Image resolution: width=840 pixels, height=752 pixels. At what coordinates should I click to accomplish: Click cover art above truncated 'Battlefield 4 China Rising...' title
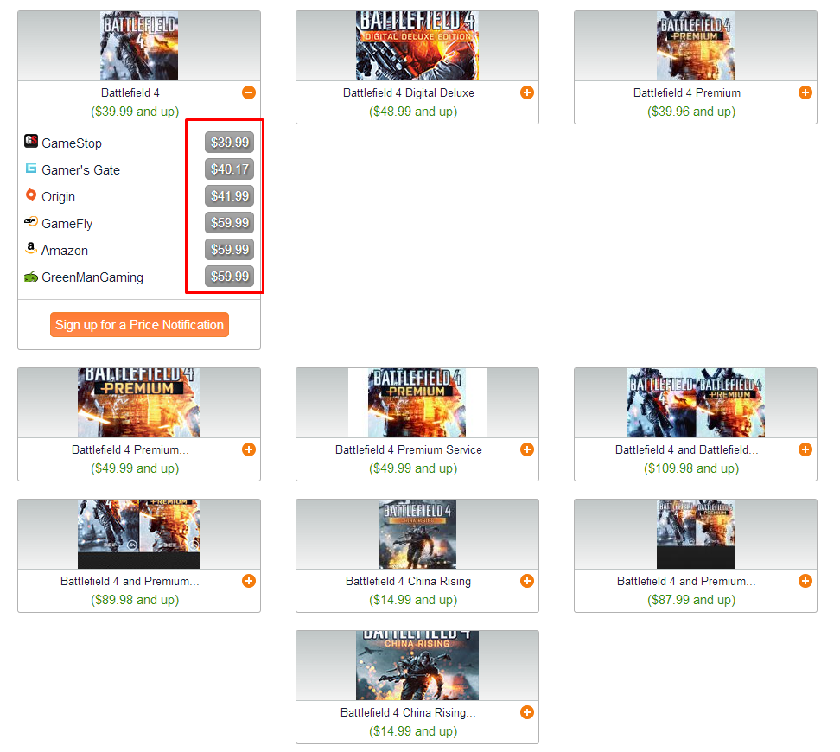[417, 666]
